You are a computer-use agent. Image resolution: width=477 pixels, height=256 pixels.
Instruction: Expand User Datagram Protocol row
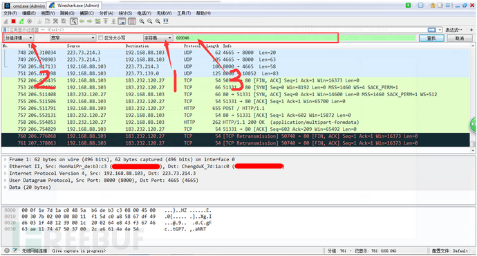(5, 181)
